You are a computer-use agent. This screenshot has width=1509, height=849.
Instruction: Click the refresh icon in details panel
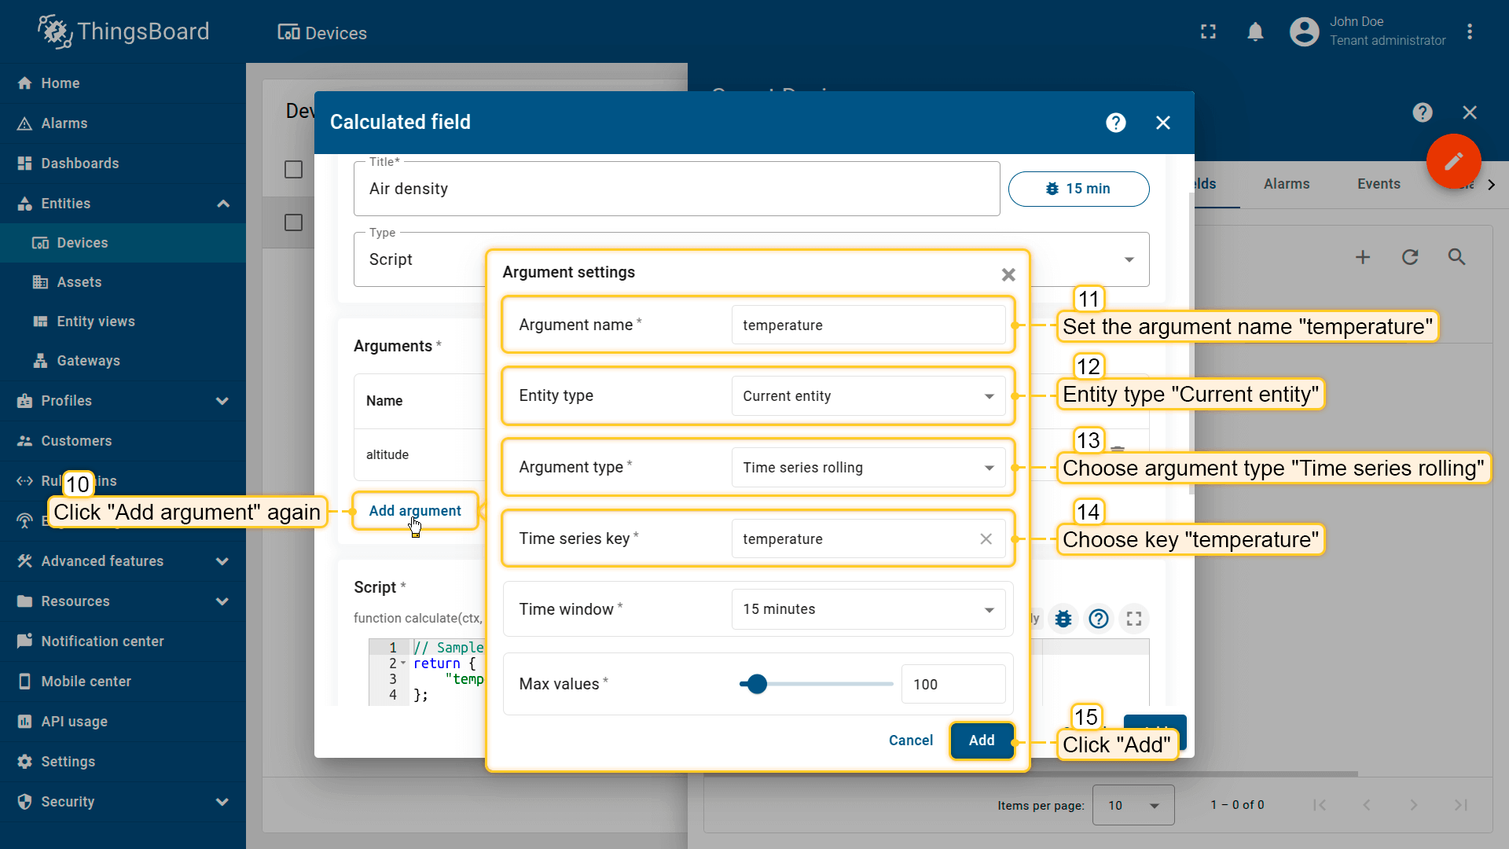pos(1409,257)
